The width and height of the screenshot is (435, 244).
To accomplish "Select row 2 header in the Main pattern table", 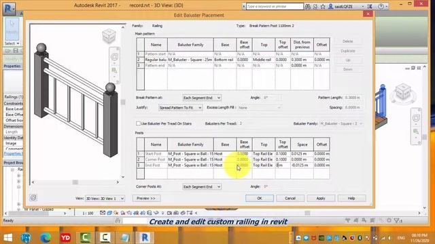I will coord(141,60).
